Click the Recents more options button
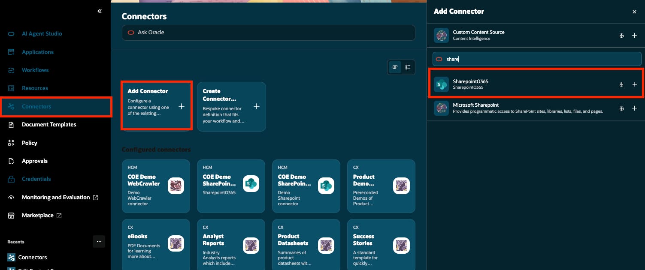 pyautogui.click(x=99, y=242)
